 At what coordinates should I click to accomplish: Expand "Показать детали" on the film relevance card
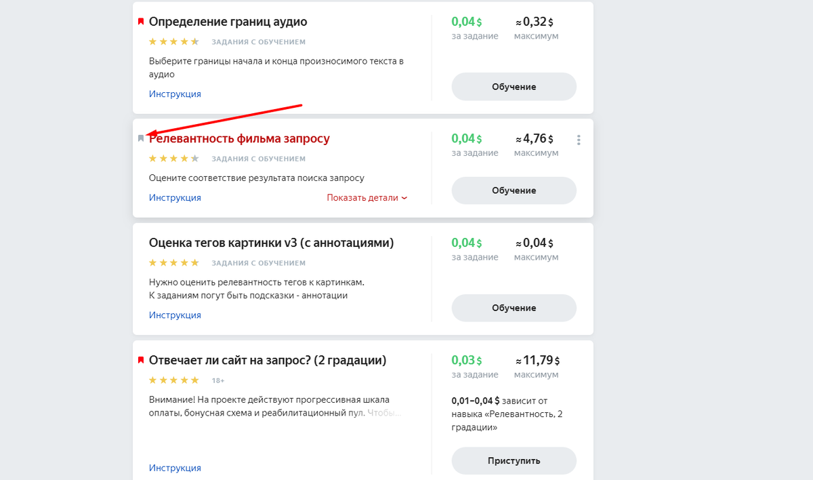tap(367, 198)
